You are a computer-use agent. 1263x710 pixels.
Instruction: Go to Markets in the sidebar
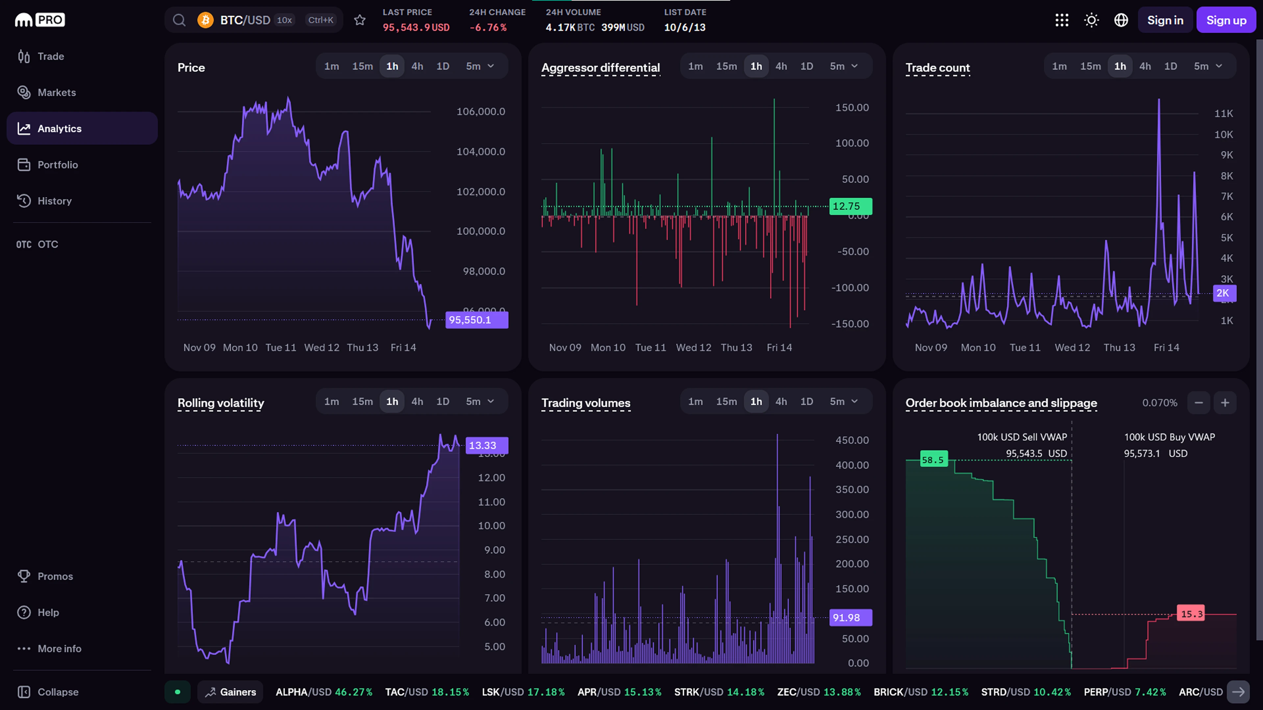(56, 93)
